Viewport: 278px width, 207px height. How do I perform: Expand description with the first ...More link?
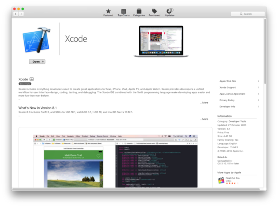pyautogui.click(x=204, y=103)
